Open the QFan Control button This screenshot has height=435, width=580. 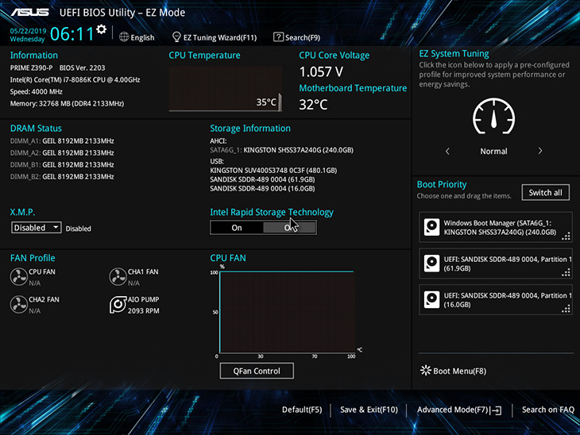coord(257,371)
